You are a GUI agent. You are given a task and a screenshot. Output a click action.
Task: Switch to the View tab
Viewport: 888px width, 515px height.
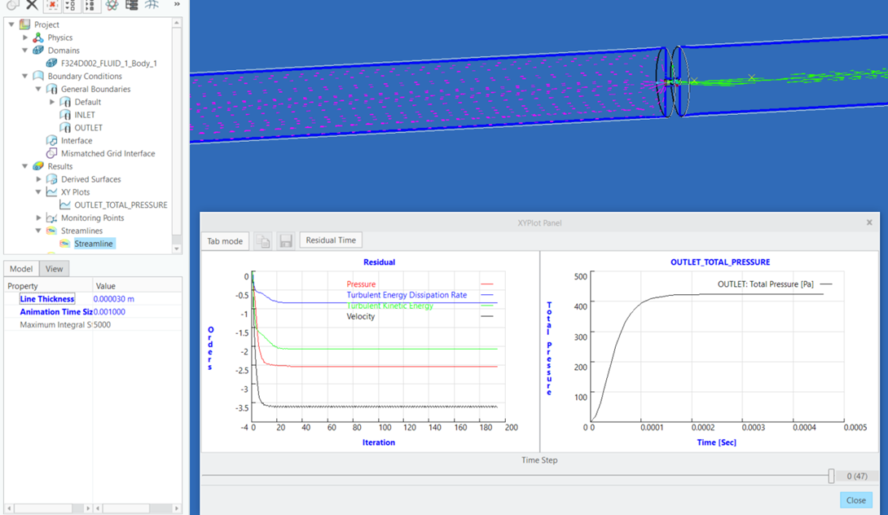pyautogui.click(x=54, y=268)
